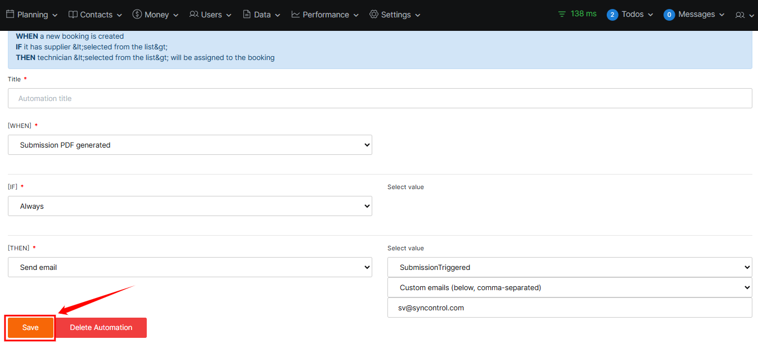Click the sv@syncontrol.com email field
Image resolution: width=758 pixels, height=353 pixels.
point(570,308)
